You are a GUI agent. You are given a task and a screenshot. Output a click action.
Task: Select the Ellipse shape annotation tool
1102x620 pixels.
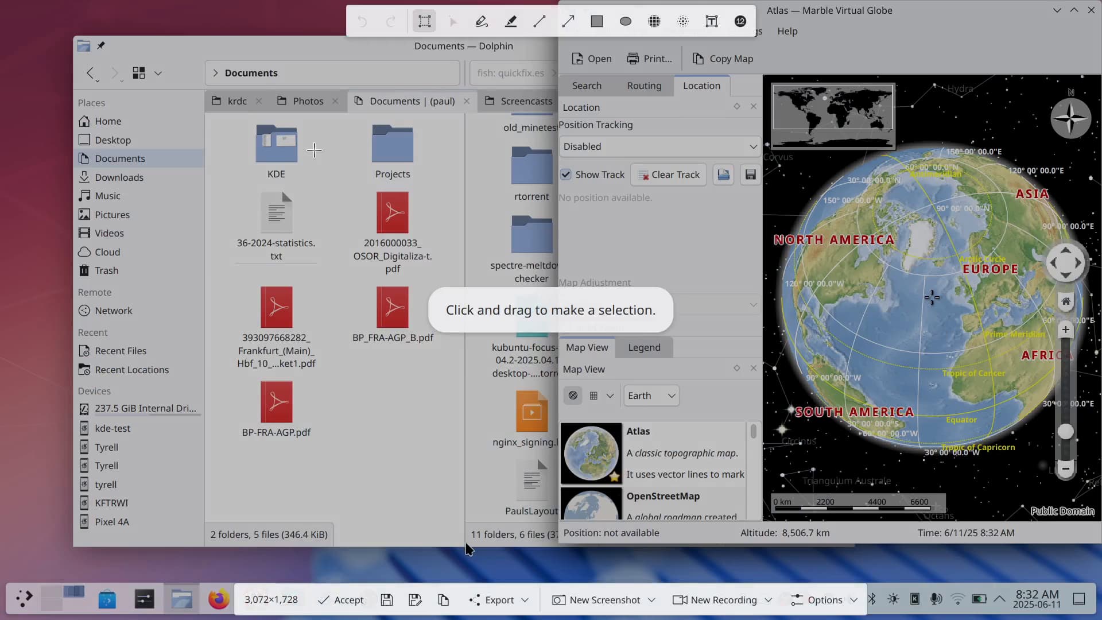[626, 21]
